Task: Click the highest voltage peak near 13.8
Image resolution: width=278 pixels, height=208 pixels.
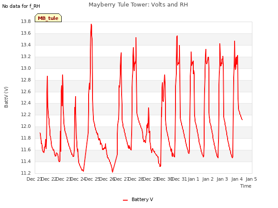Action: click(x=91, y=25)
